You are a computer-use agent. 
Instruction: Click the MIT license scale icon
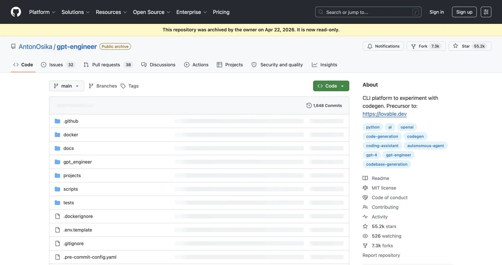[365, 188]
